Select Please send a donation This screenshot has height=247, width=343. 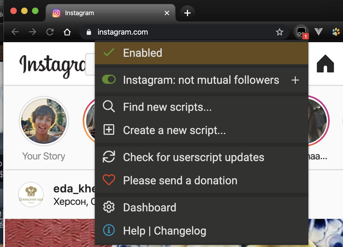click(202, 181)
